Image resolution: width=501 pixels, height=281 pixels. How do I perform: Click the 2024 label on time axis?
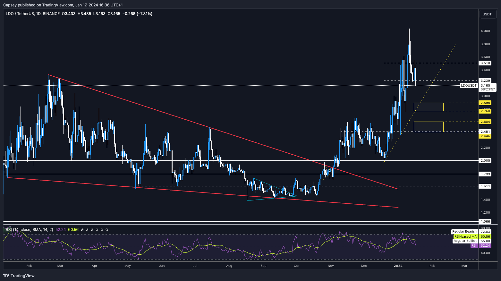[398, 266]
